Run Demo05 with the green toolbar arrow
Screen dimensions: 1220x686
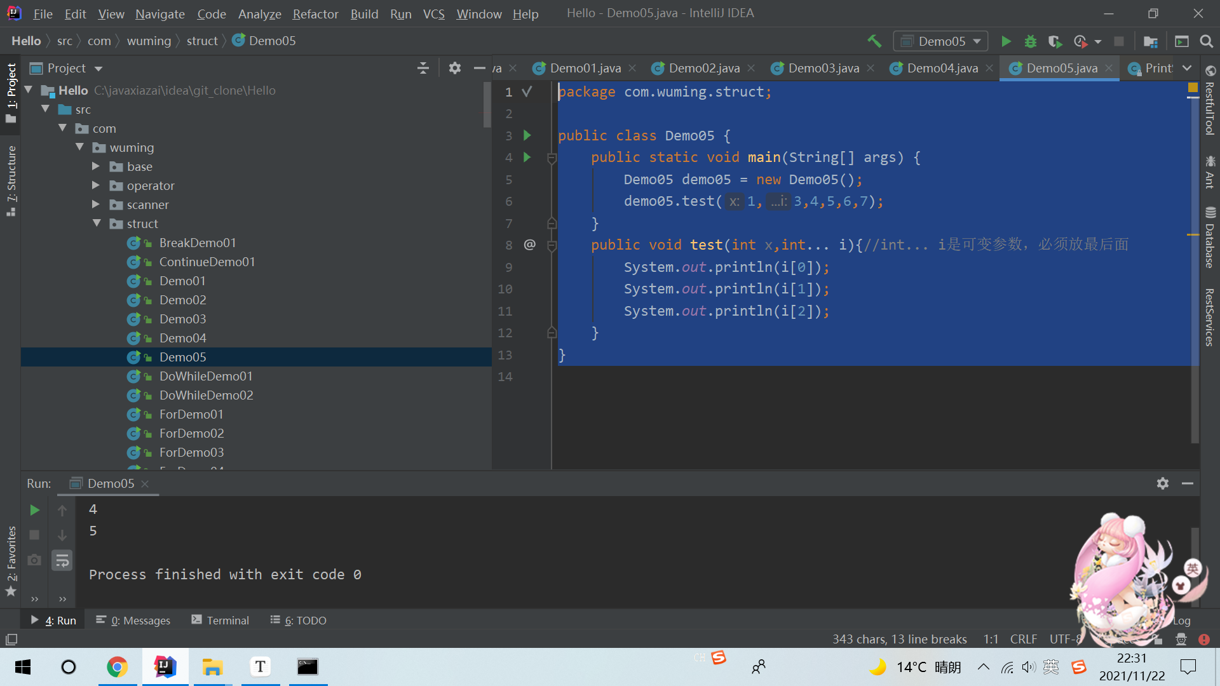(1006, 41)
